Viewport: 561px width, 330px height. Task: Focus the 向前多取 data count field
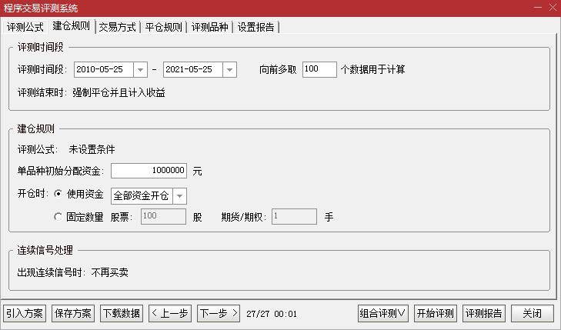pyautogui.click(x=319, y=69)
